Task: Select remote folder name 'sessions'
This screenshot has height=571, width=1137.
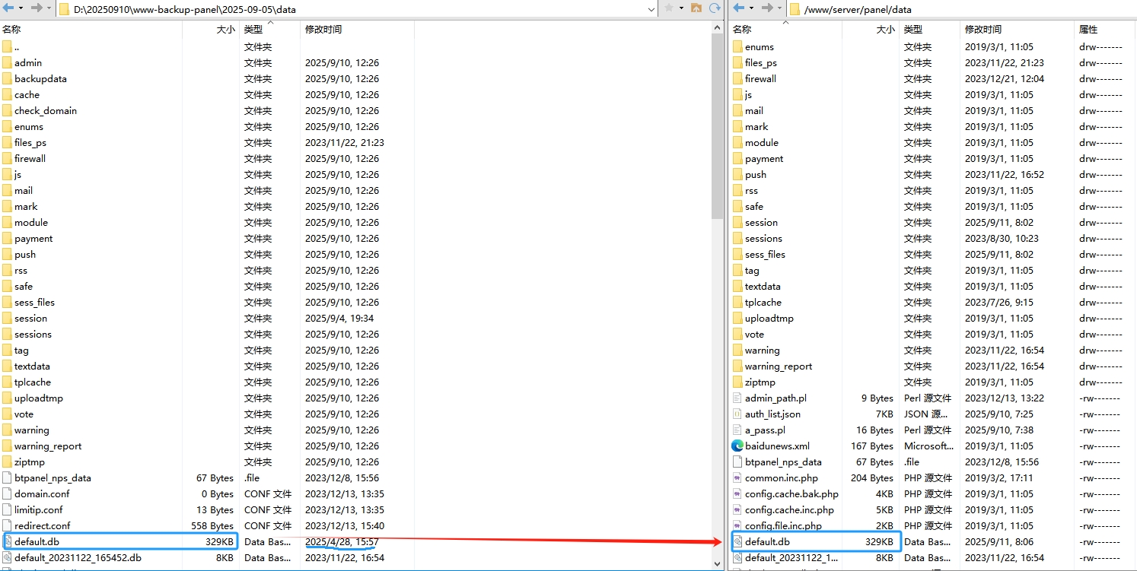Action: [x=763, y=239]
